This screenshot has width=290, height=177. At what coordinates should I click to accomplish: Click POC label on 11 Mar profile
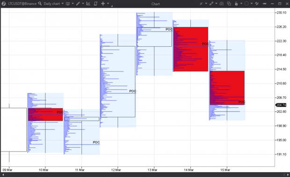click(96, 142)
